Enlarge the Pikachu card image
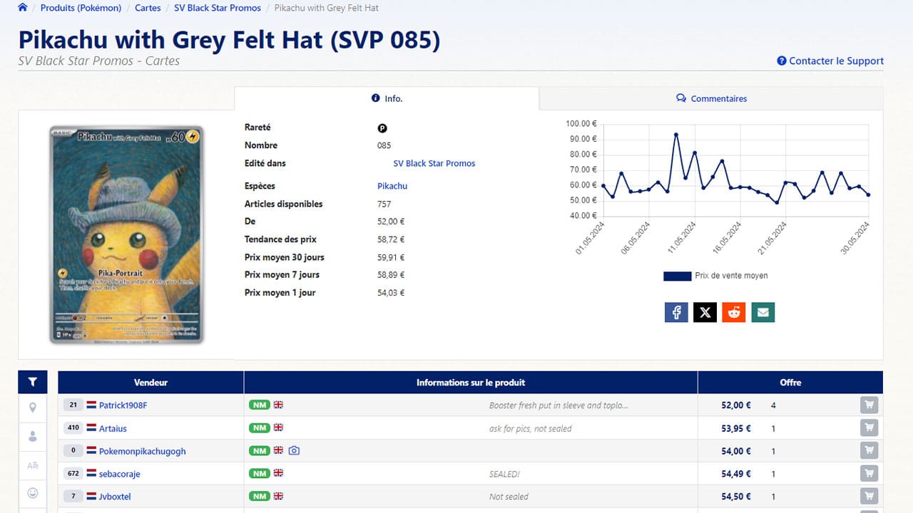The width and height of the screenshot is (913, 513). click(x=126, y=234)
